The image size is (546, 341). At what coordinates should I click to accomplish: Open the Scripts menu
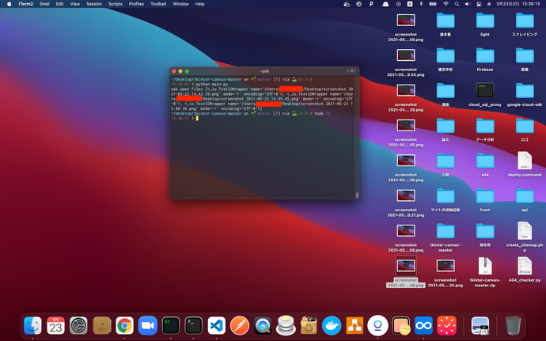[116, 4]
